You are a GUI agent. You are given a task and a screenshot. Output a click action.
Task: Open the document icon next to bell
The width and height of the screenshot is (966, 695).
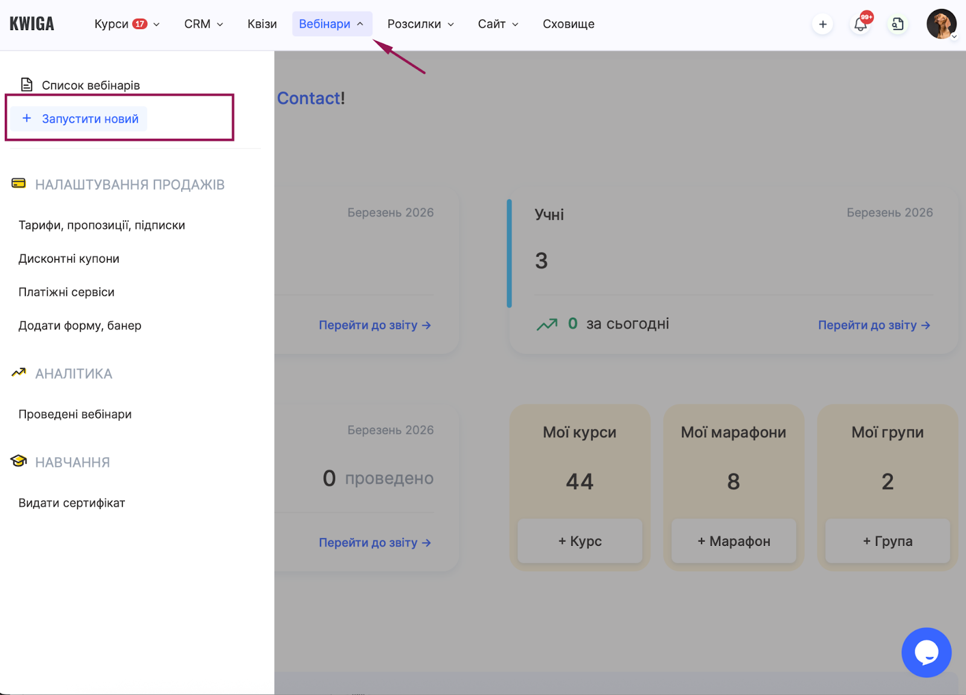click(x=898, y=24)
